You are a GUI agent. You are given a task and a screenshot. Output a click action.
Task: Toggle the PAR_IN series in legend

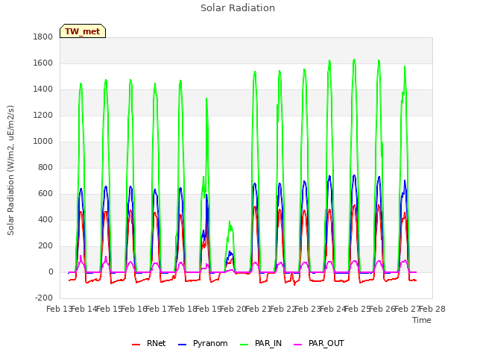pyautogui.click(x=261, y=344)
